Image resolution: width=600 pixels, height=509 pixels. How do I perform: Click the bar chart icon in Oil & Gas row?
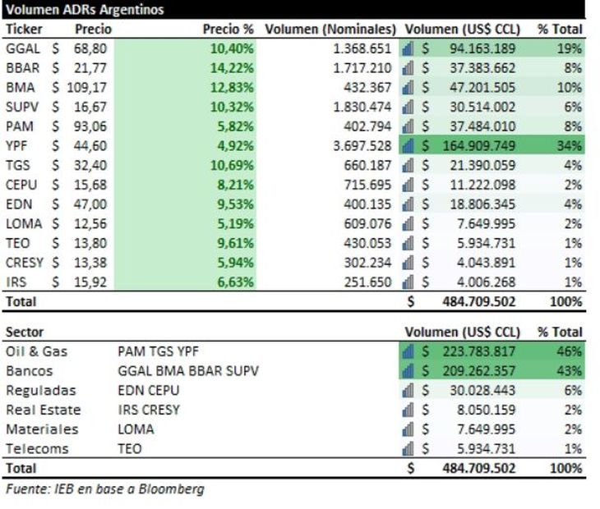coord(408,351)
